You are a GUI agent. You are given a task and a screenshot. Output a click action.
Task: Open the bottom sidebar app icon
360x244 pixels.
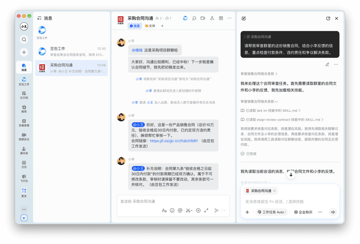click(24, 218)
